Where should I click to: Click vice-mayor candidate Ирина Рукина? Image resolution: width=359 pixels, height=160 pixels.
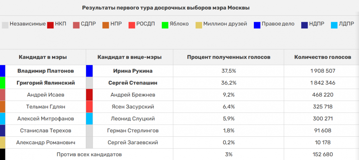coord(133,71)
